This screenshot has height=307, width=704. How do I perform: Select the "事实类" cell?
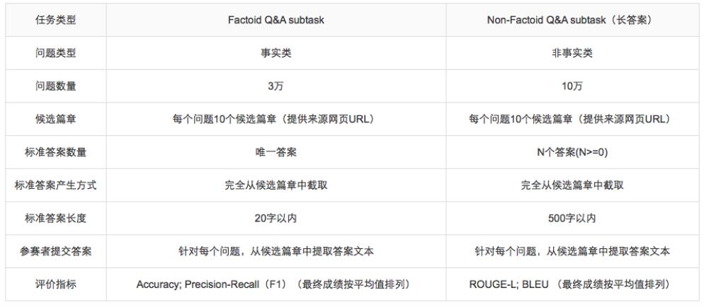pyautogui.click(x=276, y=54)
